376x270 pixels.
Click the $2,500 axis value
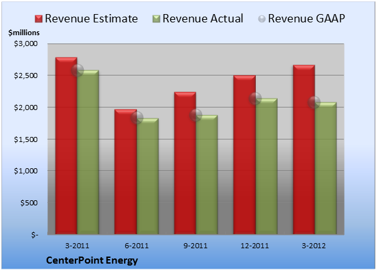26,75
